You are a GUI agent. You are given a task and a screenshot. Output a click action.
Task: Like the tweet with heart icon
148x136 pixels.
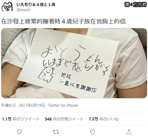pos(92,132)
